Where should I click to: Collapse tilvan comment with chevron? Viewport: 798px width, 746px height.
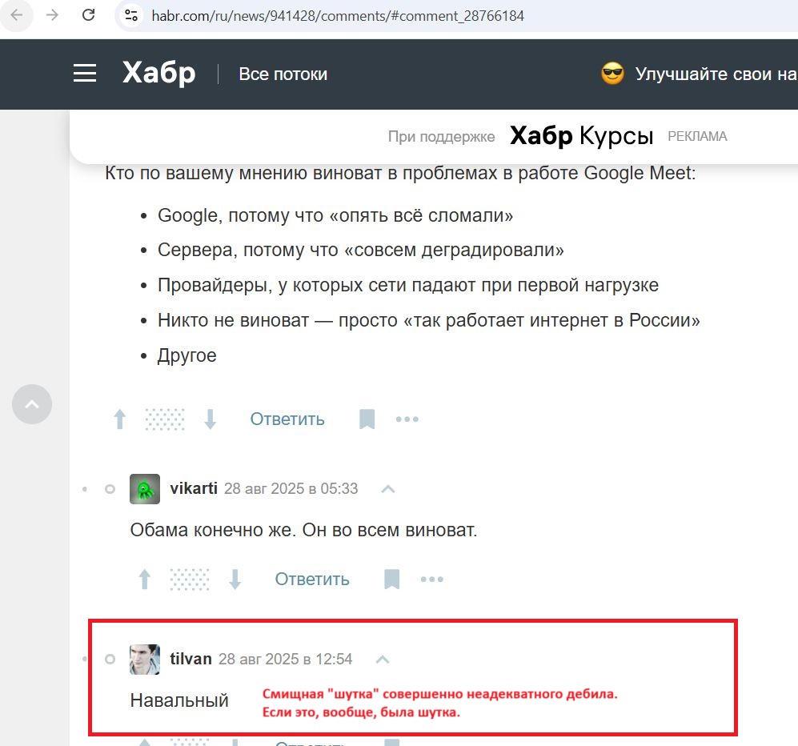tap(383, 660)
